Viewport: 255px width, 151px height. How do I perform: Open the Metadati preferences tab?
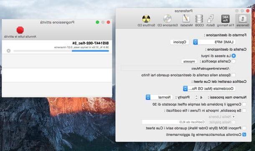(x=186, y=21)
